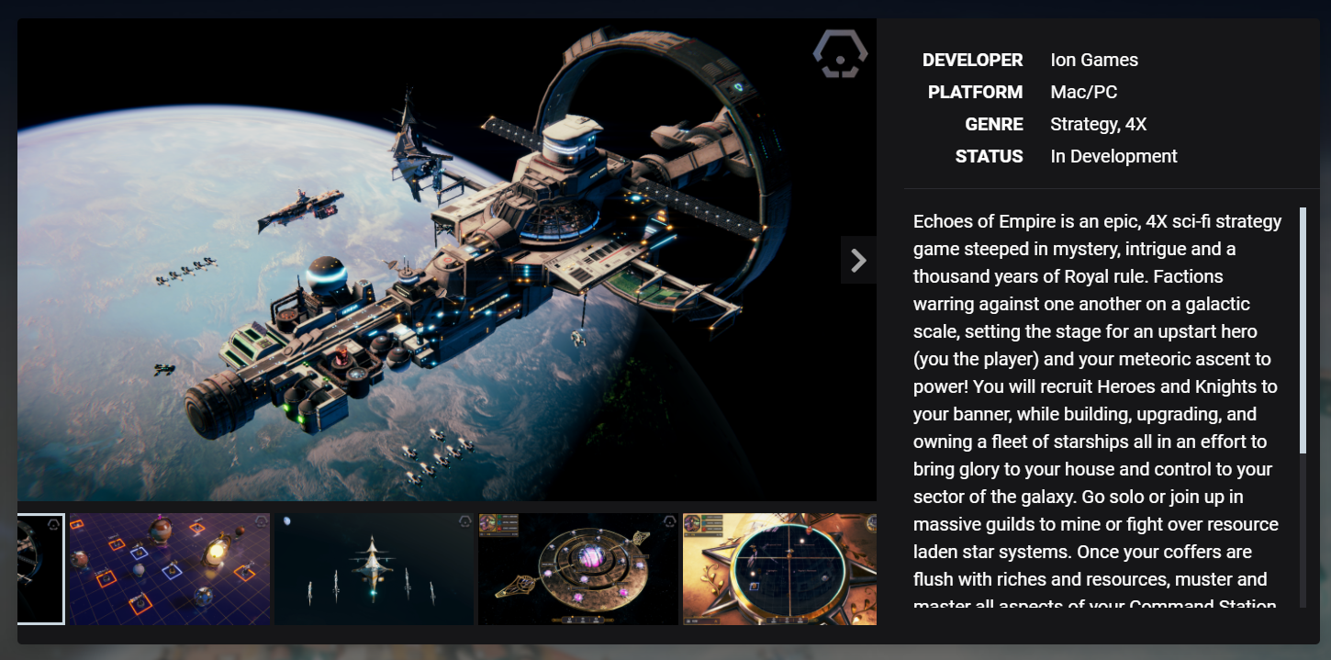Image resolution: width=1331 pixels, height=660 pixels.
Task: Select the golden radar interface thumbnail
Action: point(779,569)
